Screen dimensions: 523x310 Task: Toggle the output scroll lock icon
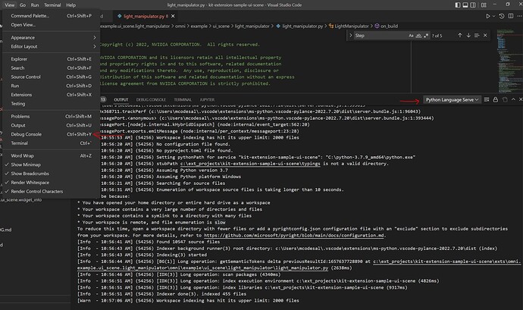pyautogui.click(x=496, y=100)
